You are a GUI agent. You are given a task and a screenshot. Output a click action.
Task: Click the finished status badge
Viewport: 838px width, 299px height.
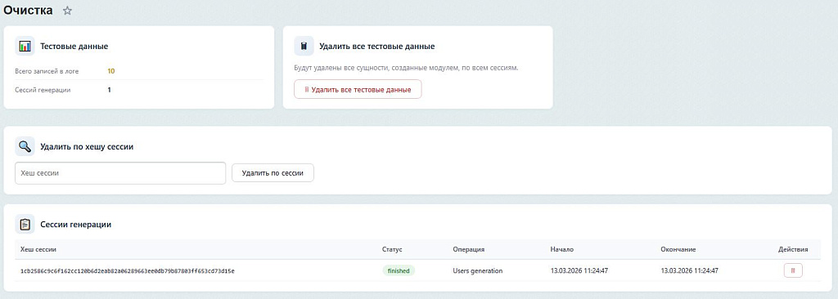tap(399, 270)
